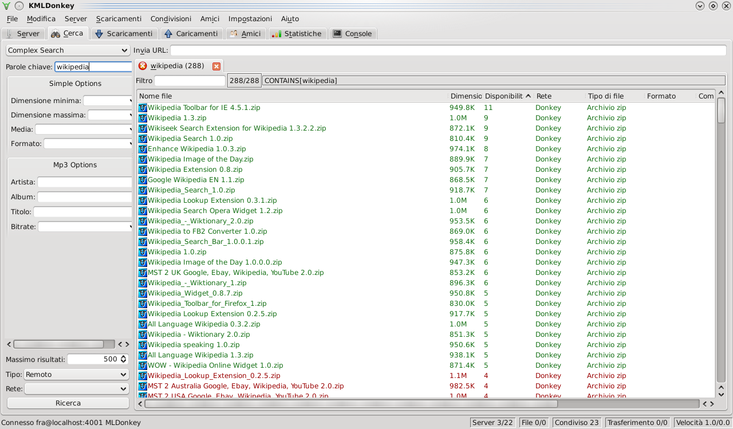Viewport: 733px width, 429px height.
Task: Click into the Filtro text field
Action: pos(190,81)
